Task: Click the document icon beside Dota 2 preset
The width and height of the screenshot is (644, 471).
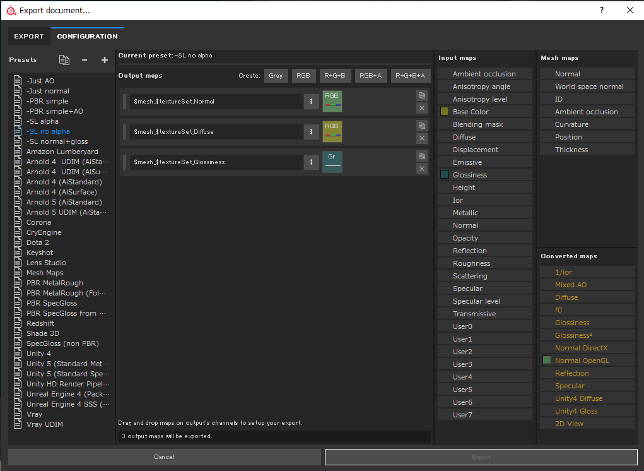Action: (x=18, y=242)
